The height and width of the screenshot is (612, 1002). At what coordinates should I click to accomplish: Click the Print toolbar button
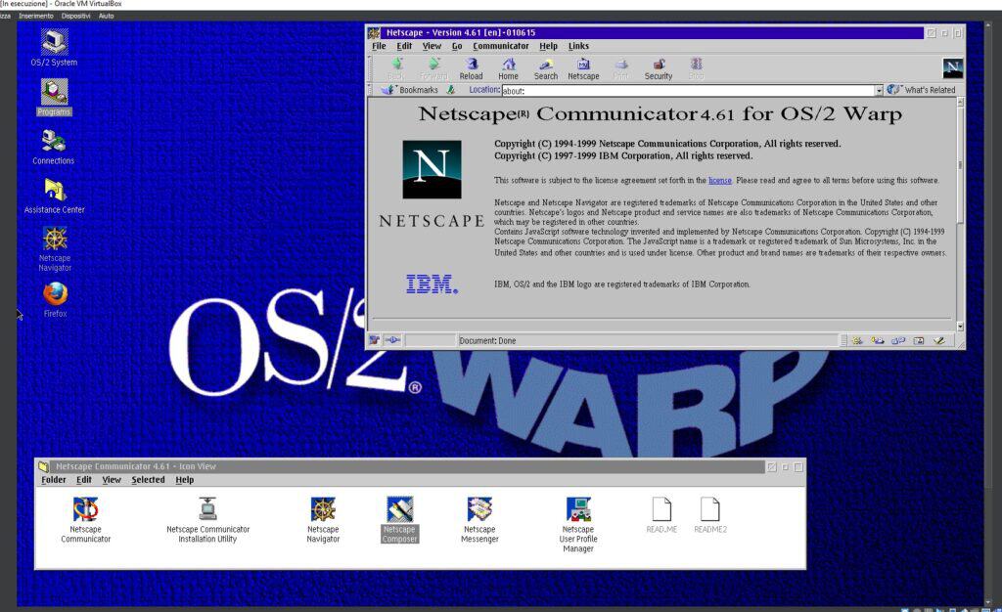620,68
